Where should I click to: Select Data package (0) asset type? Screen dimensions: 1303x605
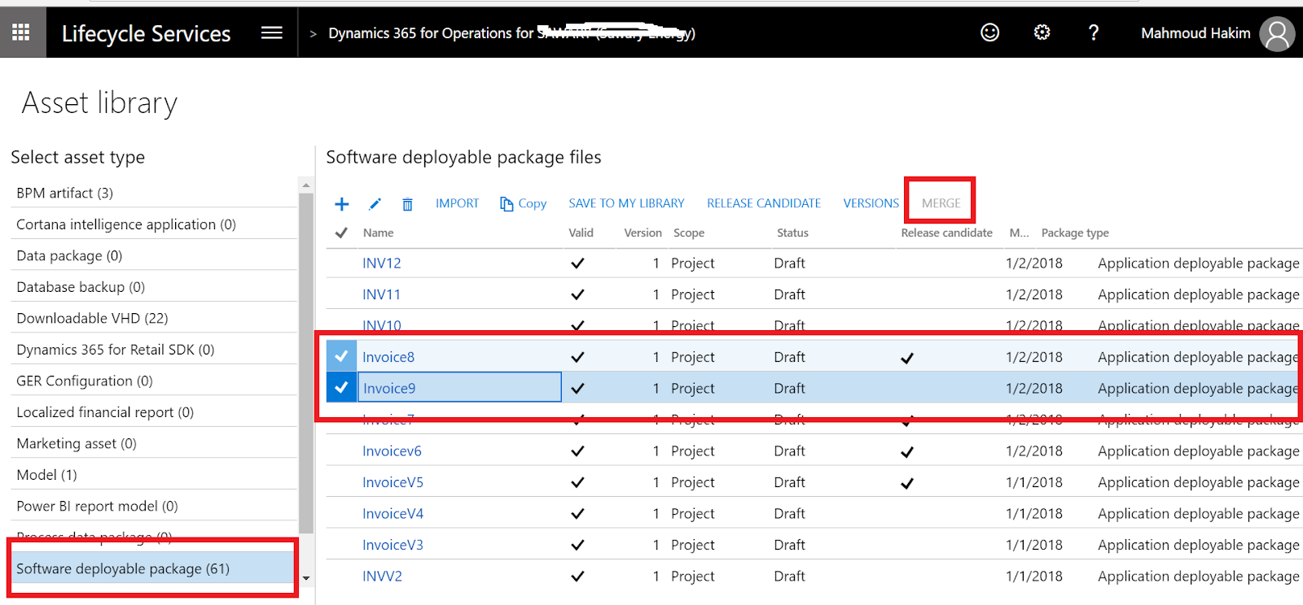coord(154,255)
